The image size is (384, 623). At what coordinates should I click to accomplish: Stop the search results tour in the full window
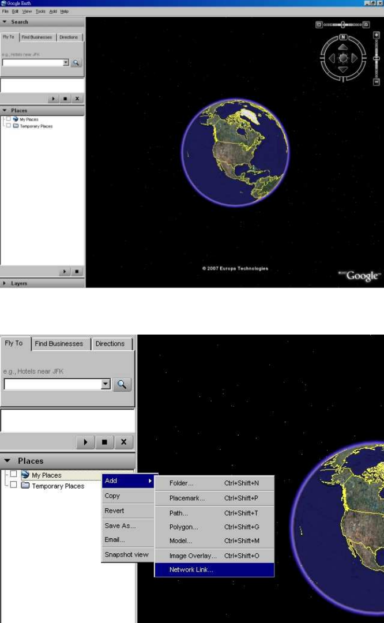point(65,99)
